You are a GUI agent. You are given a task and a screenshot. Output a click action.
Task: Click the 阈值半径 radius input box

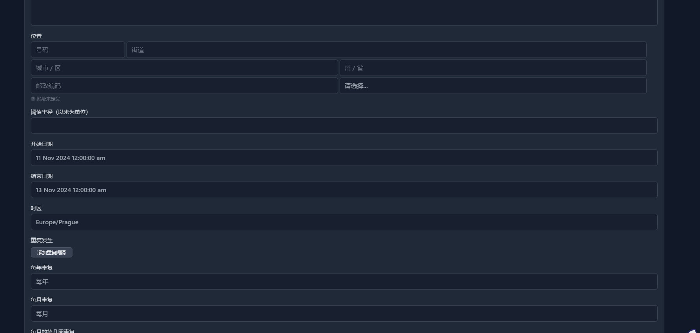click(344, 126)
